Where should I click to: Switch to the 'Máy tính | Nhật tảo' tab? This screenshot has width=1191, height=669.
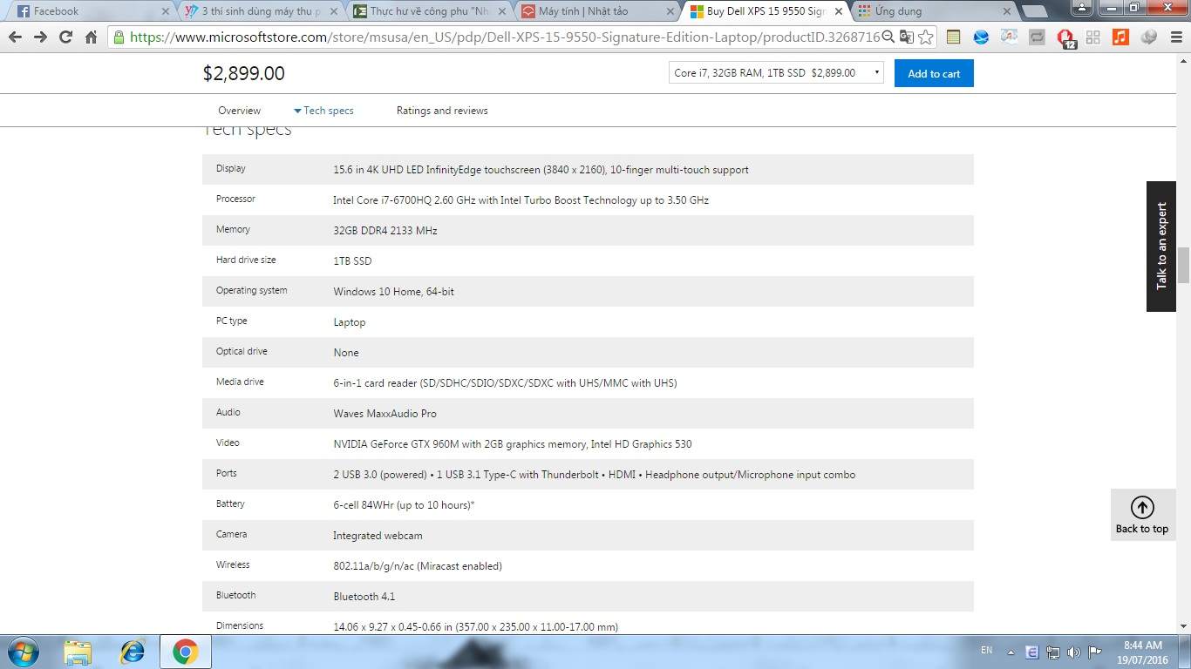coord(594,12)
